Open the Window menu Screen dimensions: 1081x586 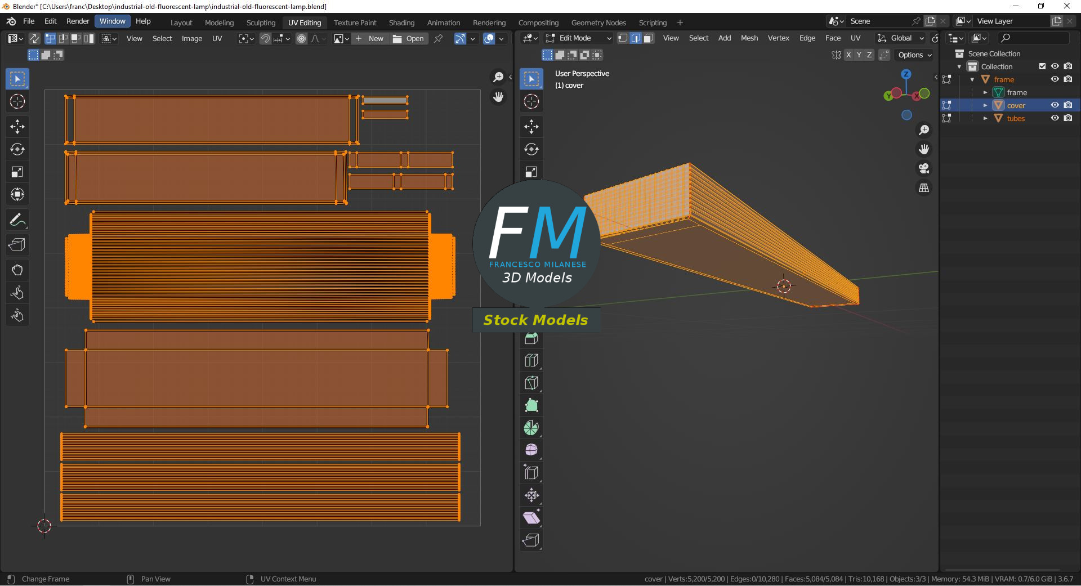coord(113,21)
